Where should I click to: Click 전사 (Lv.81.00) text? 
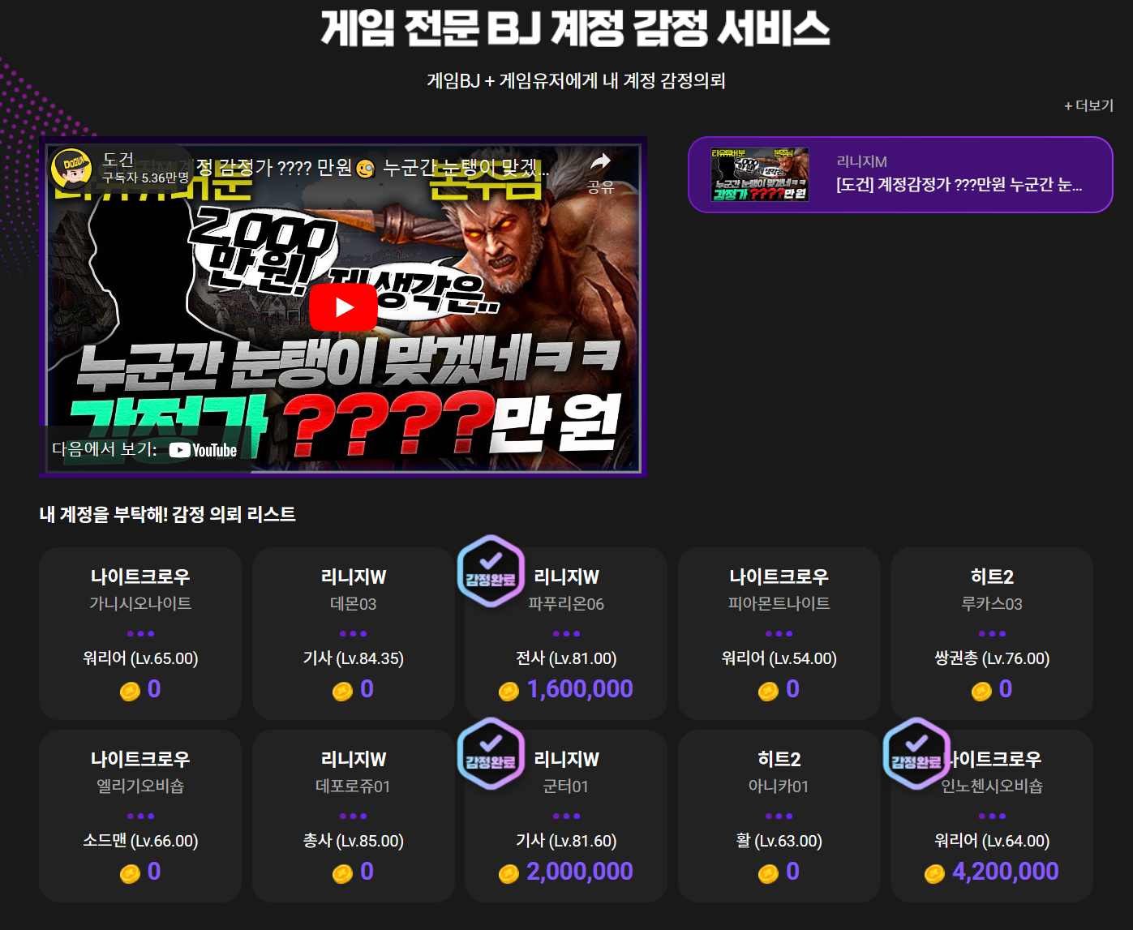pyautogui.click(x=566, y=658)
